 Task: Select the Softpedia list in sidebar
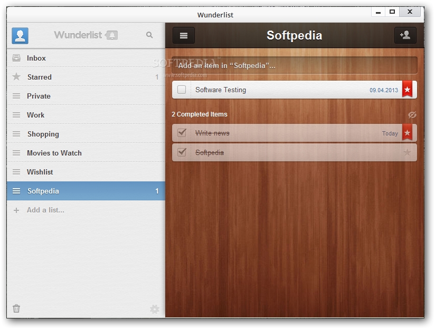(86, 191)
